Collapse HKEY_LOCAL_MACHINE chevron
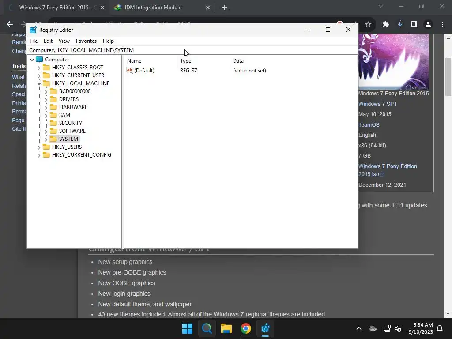Viewport: 452px width, 339px height. point(39,83)
